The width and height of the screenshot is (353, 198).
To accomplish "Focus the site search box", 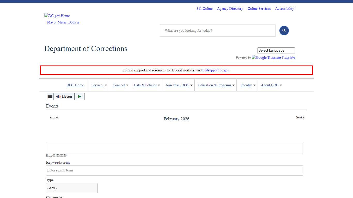I will pos(218,31).
